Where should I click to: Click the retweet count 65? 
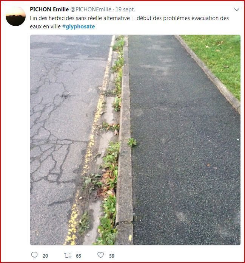point(79,256)
